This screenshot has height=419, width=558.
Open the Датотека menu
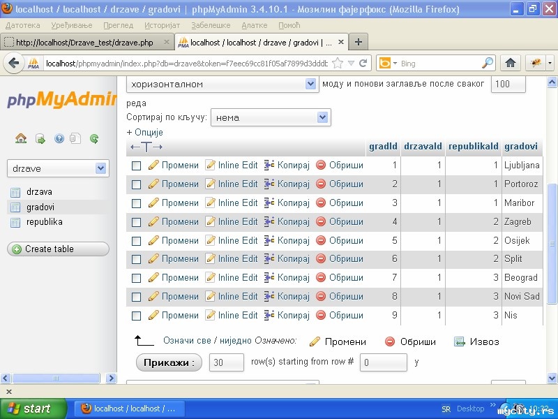coord(23,25)
